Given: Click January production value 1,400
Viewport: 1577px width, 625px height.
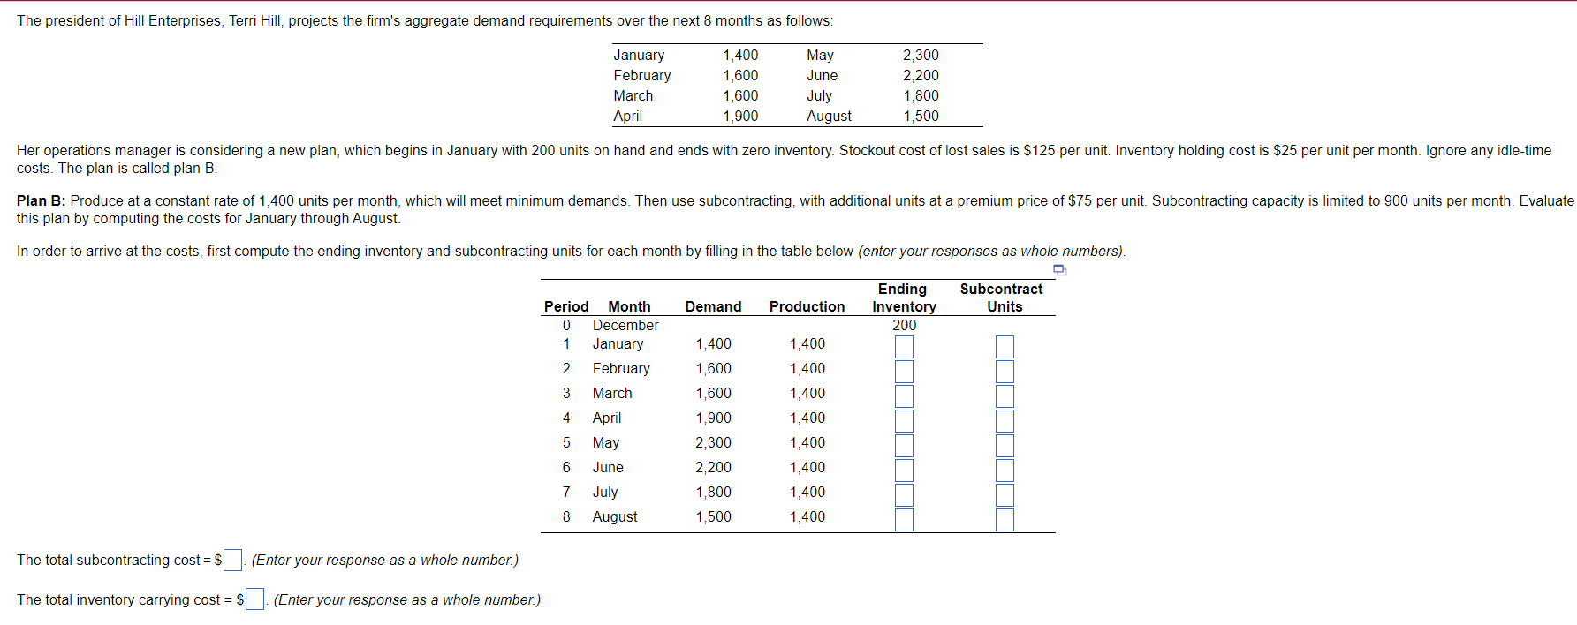Looking at the screenshot, I should point(807,343).
